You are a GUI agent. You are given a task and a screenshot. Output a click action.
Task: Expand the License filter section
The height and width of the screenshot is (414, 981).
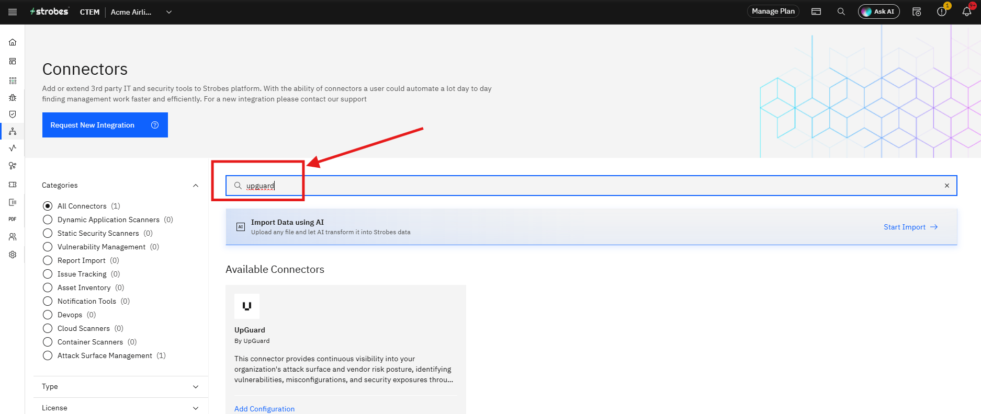tap(120, 408)
